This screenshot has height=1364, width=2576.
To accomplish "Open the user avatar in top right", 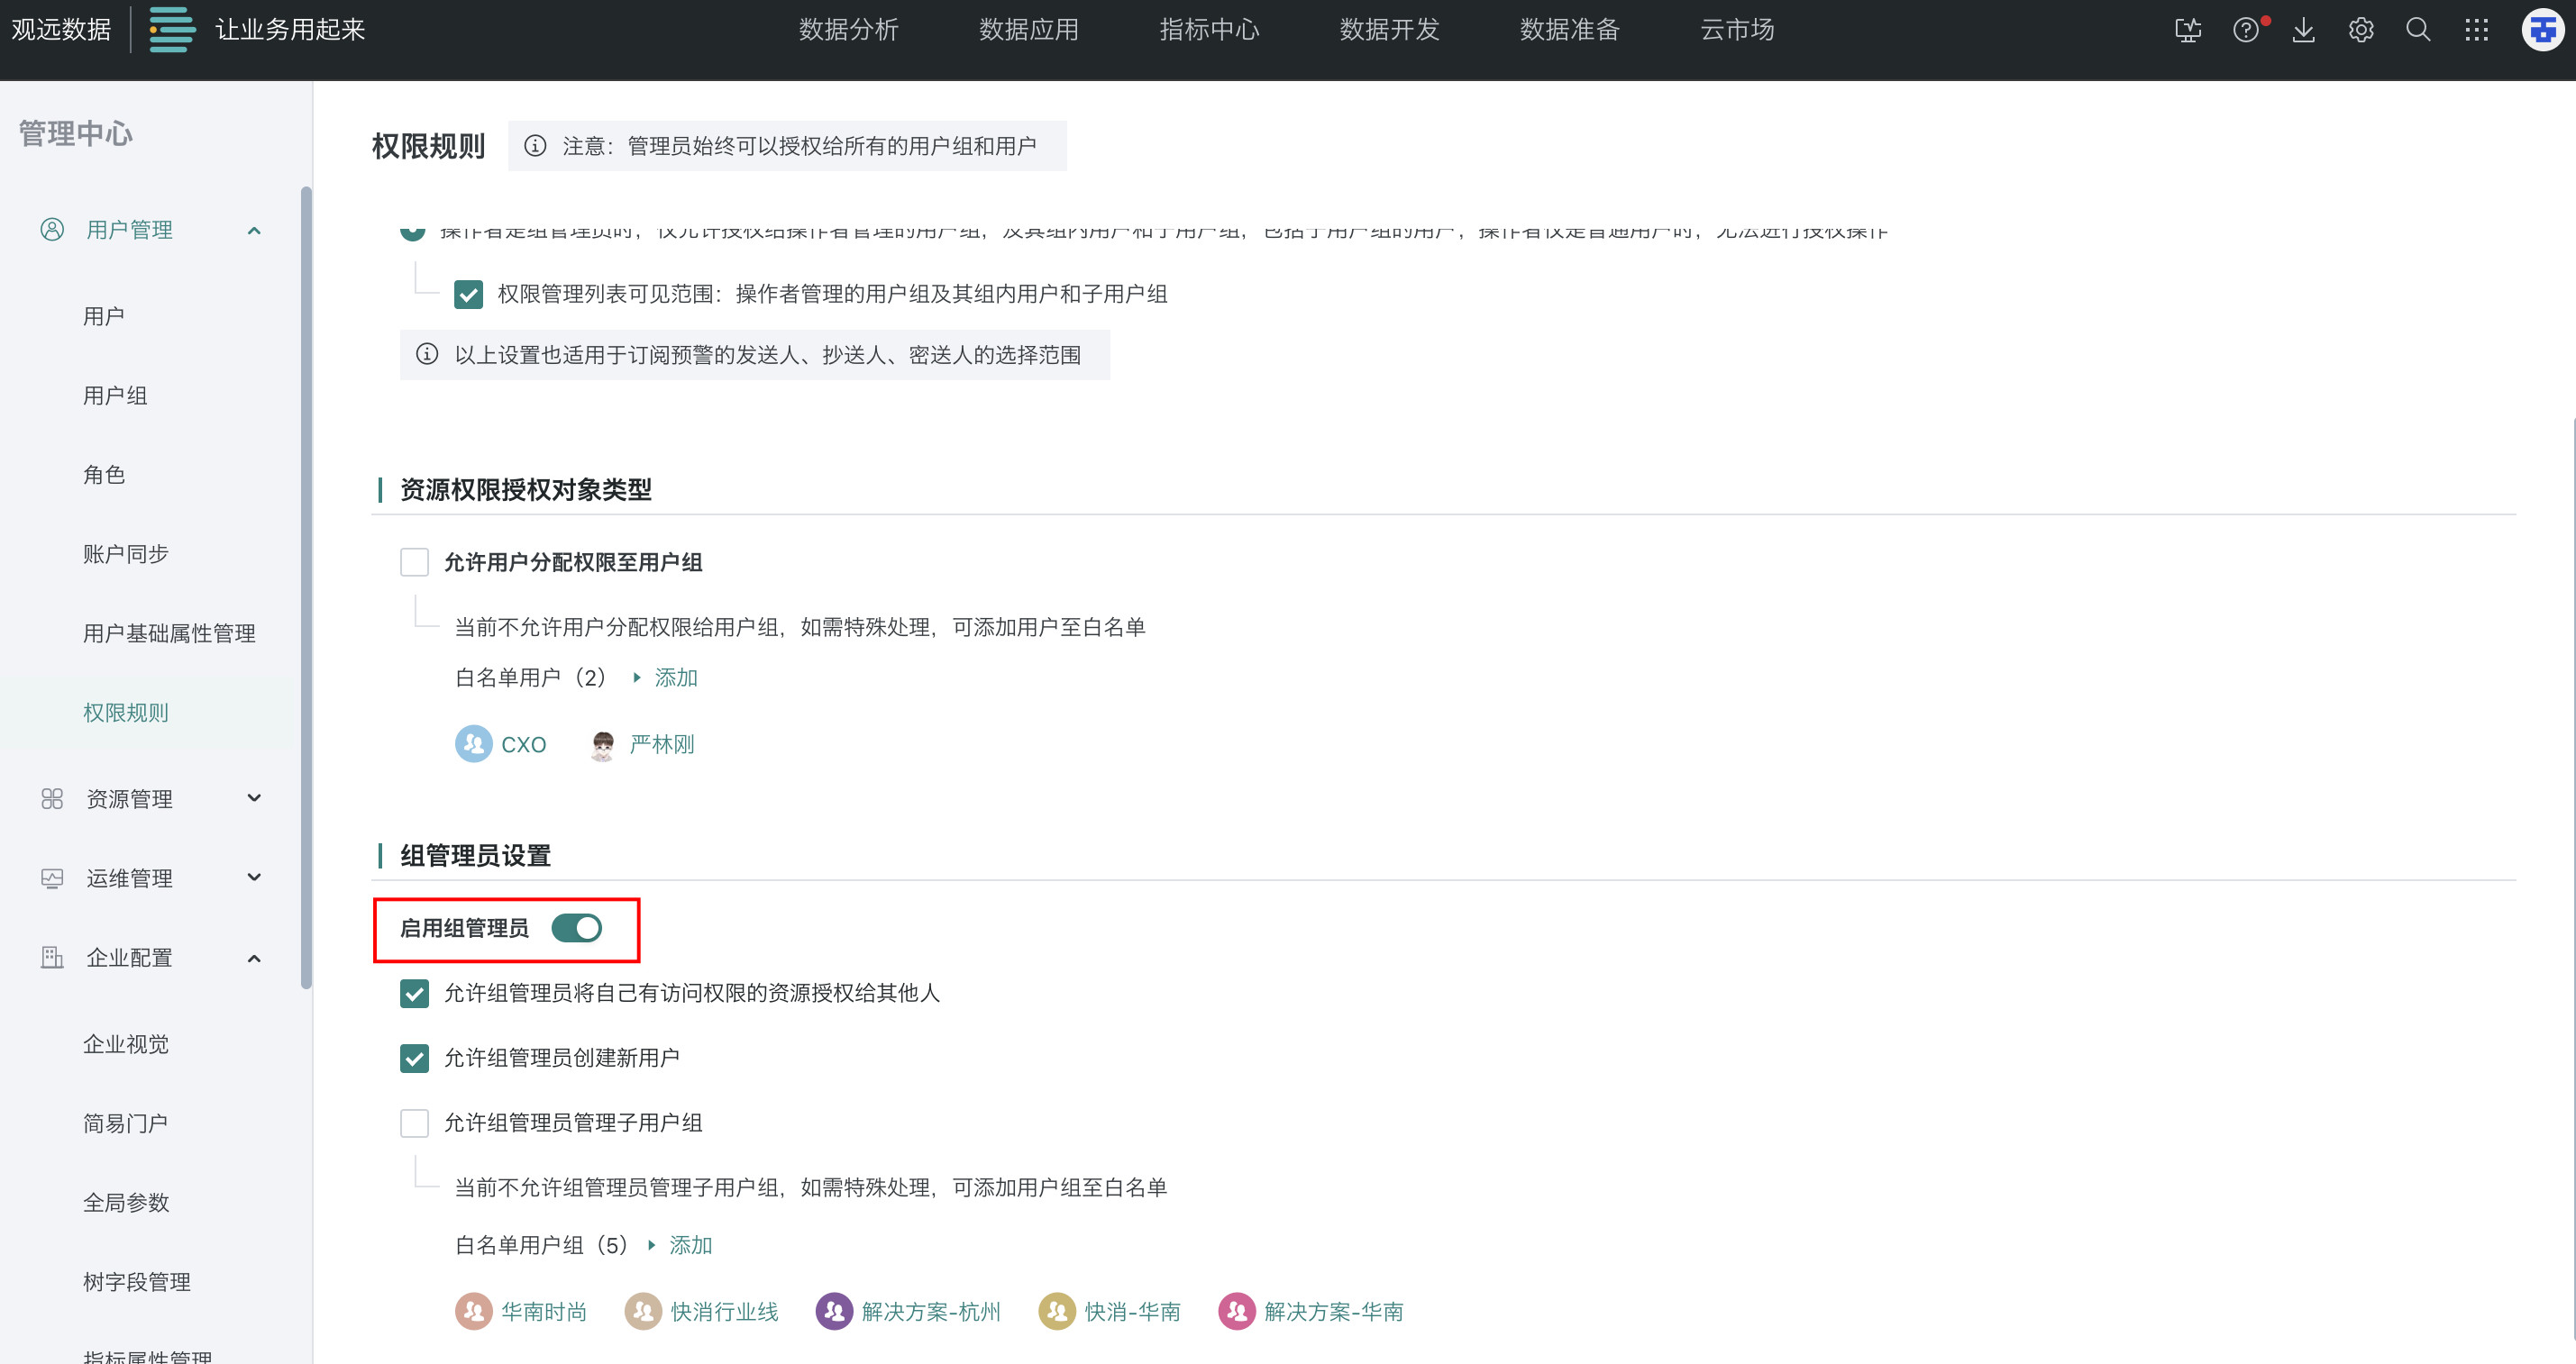I will point(2542,30).
